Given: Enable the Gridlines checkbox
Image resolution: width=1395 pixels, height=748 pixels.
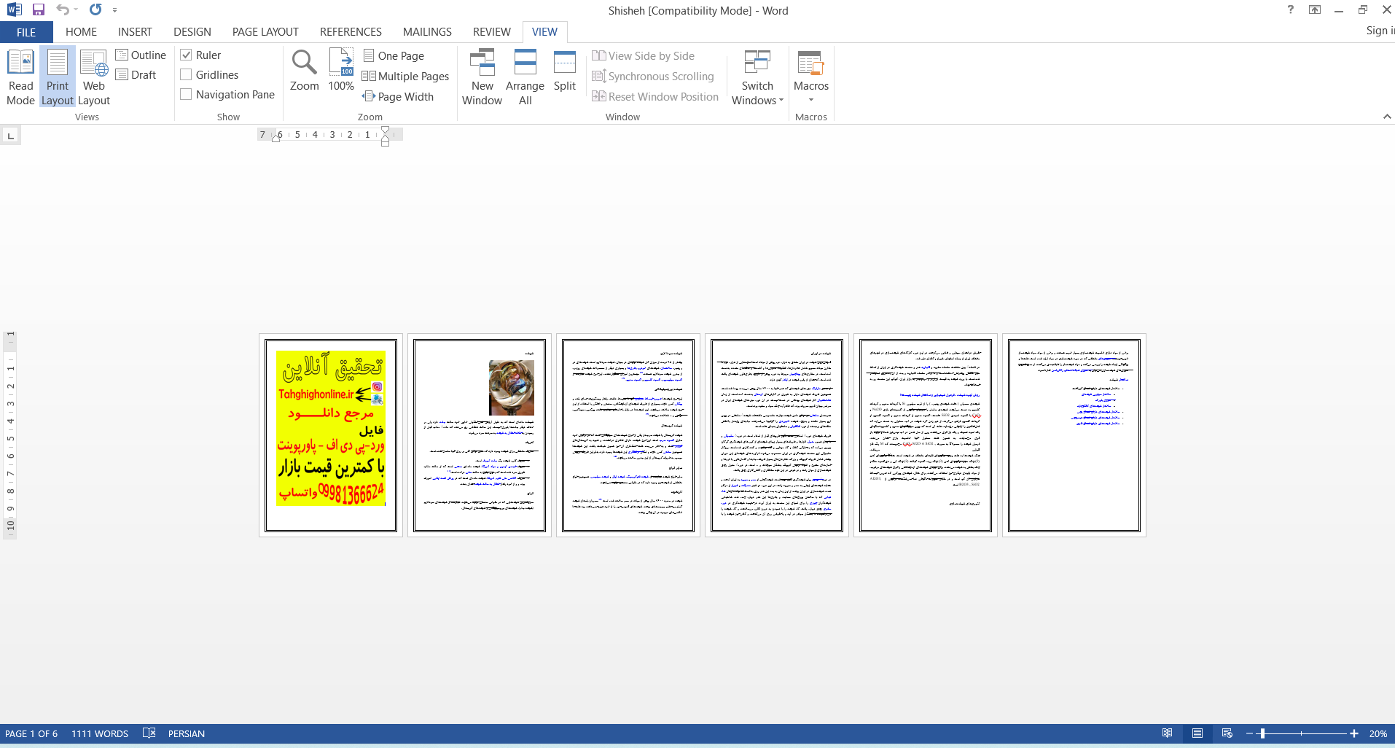Looking at the screenshot, I should coord(186,74).
